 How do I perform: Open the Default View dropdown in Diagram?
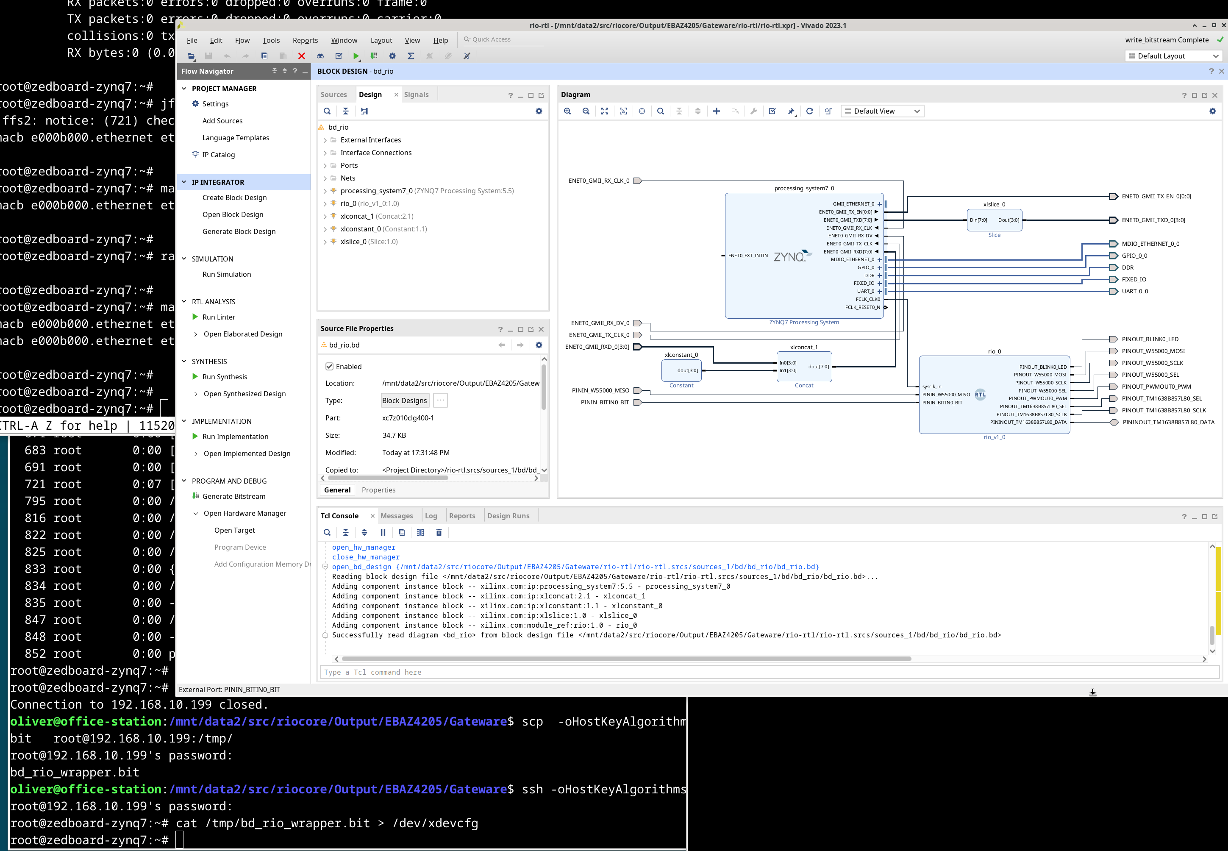coord(883,111)
